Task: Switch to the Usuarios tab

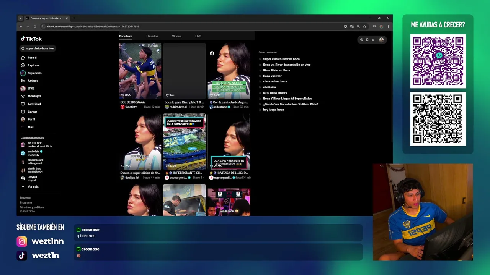Action: click(152, 36)
